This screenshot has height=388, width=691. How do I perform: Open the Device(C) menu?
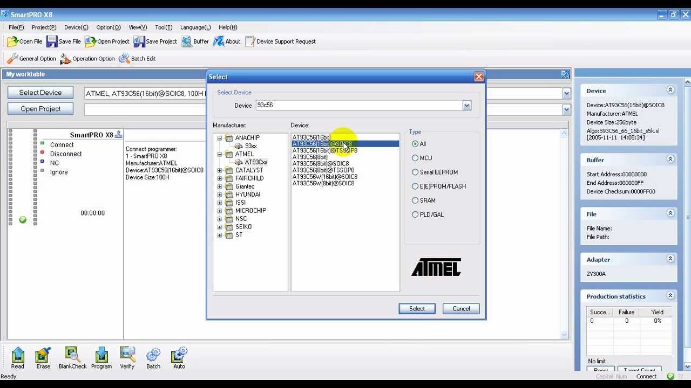(76, 27)
